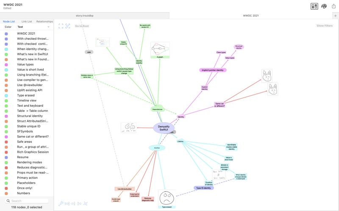This screenshot has width=339, height=211.
Task: Select 'Once only!' in the node list
Action: point(25,188)
